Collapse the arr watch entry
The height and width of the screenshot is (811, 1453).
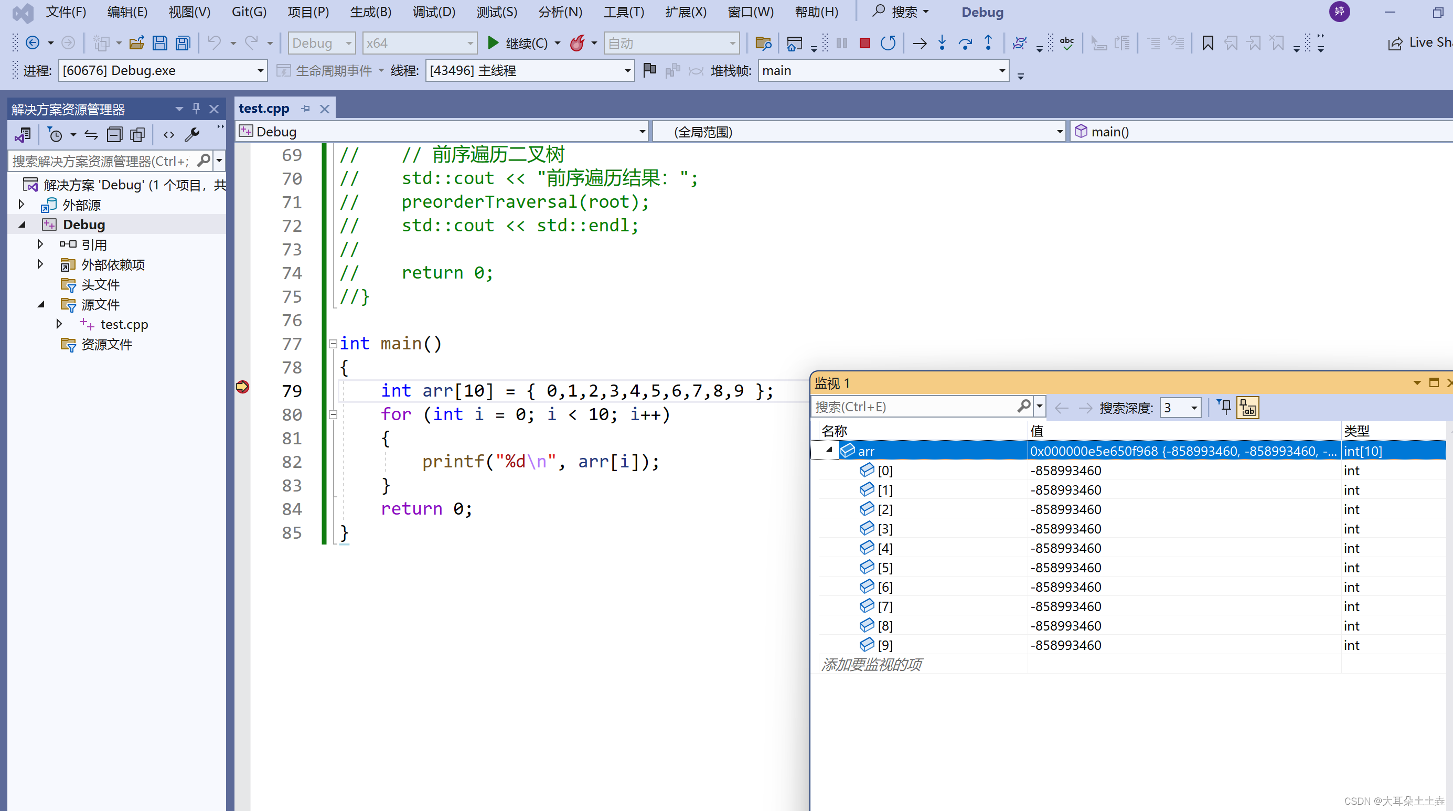point(829,450)
